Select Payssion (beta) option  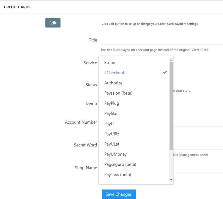[134, 93]
